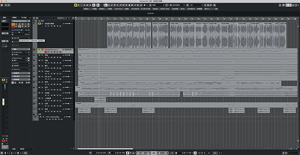Image resolution: width=300 pixels, height=155 pixels.
Task: Open the home hub icon at top left
Action: [x=2, y=5]
